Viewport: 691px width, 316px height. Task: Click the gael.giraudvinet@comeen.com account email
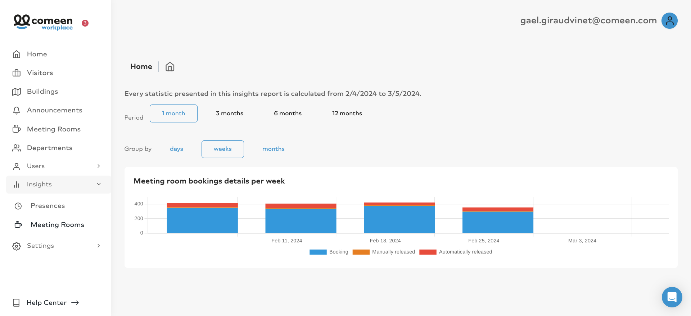[x=589, y=20]
